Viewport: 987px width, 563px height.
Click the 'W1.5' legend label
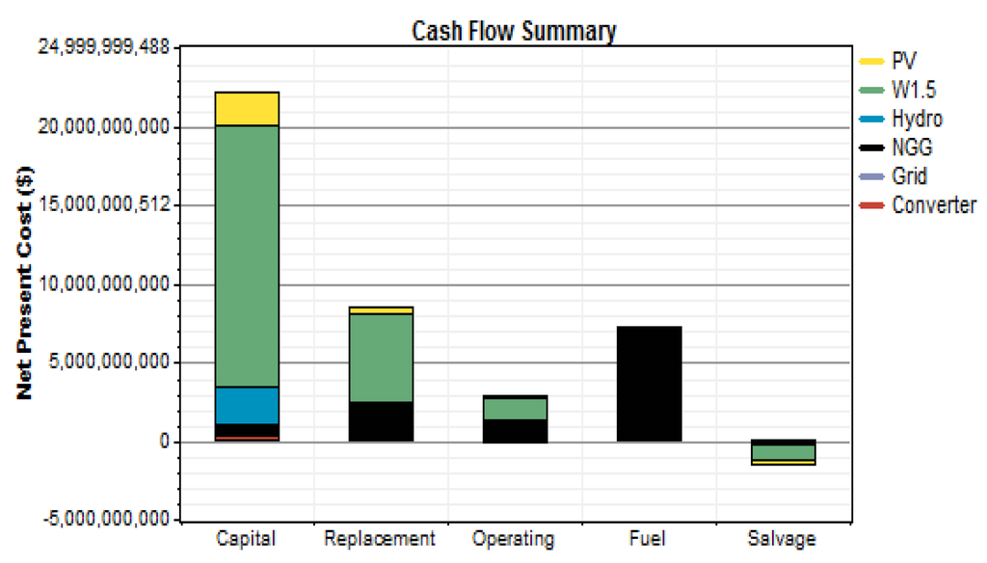tap(914, 90)
